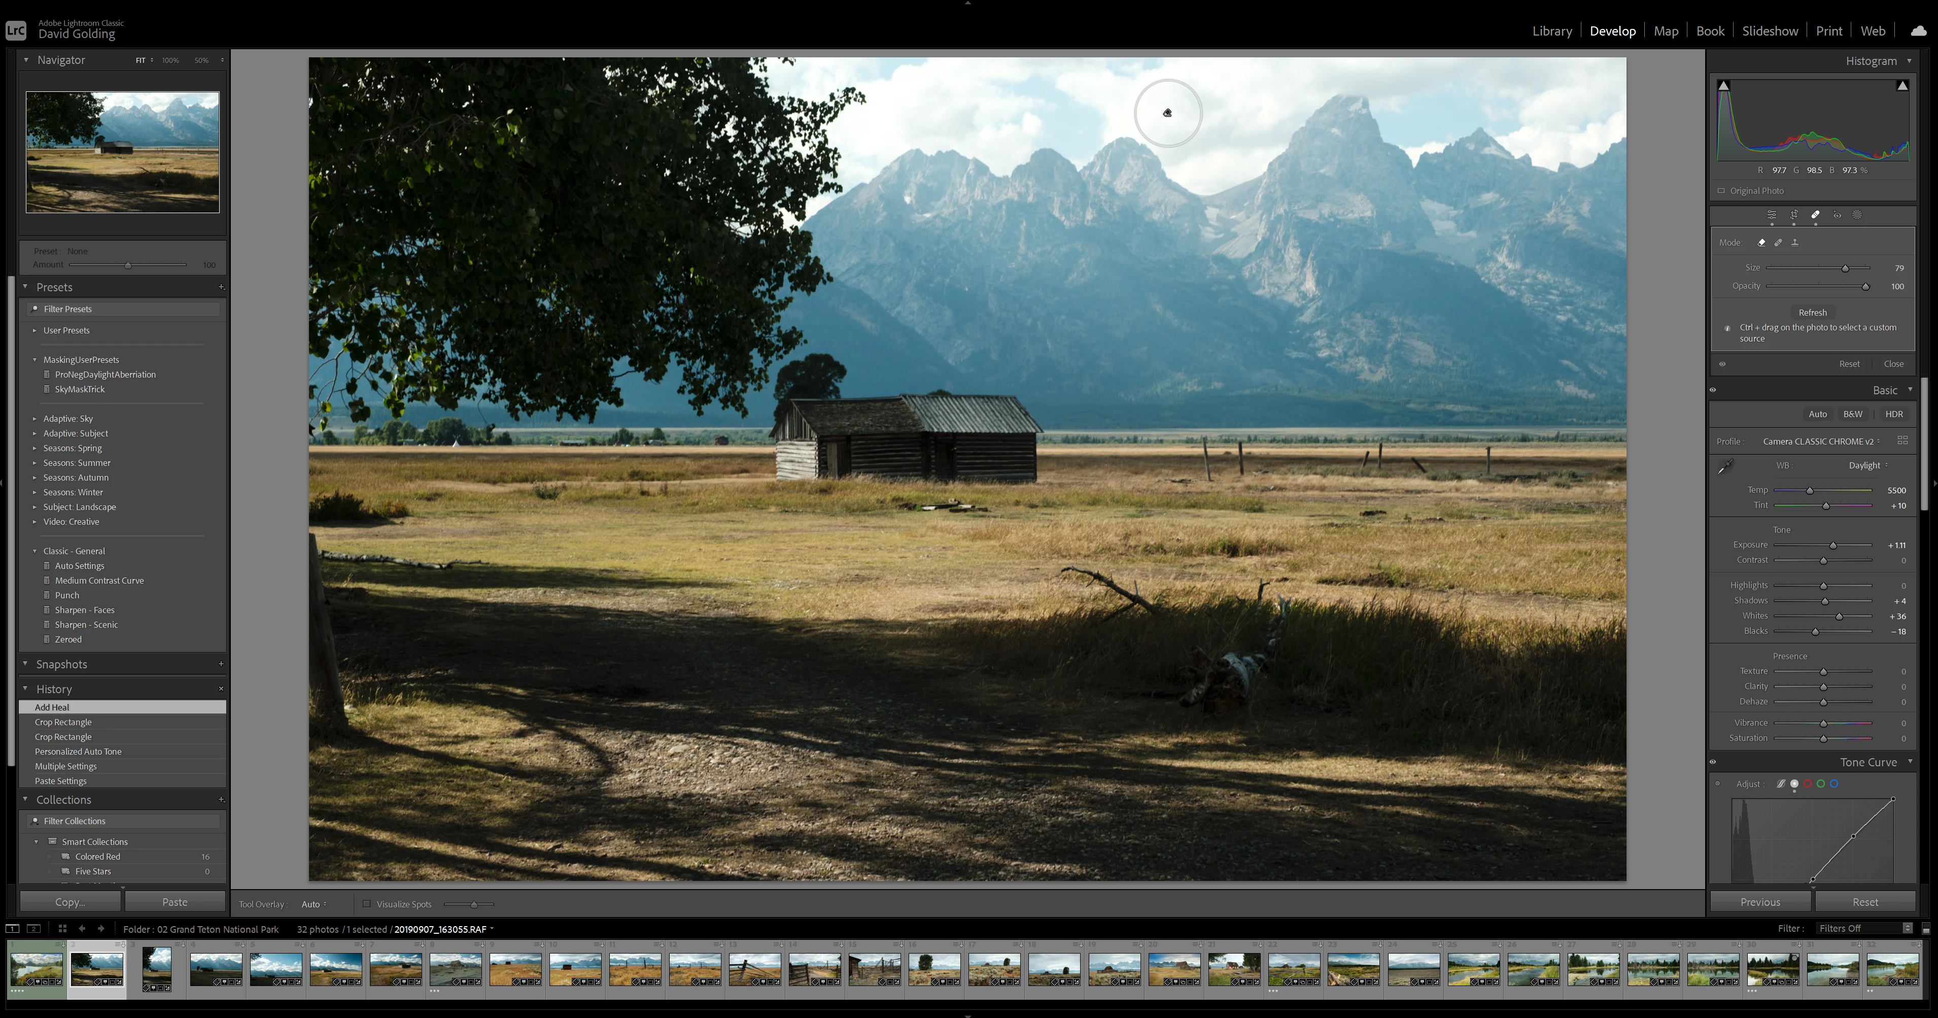
Task: Toggle the Tone Curve panel eye switch
Action: [x=1714, y=762]
